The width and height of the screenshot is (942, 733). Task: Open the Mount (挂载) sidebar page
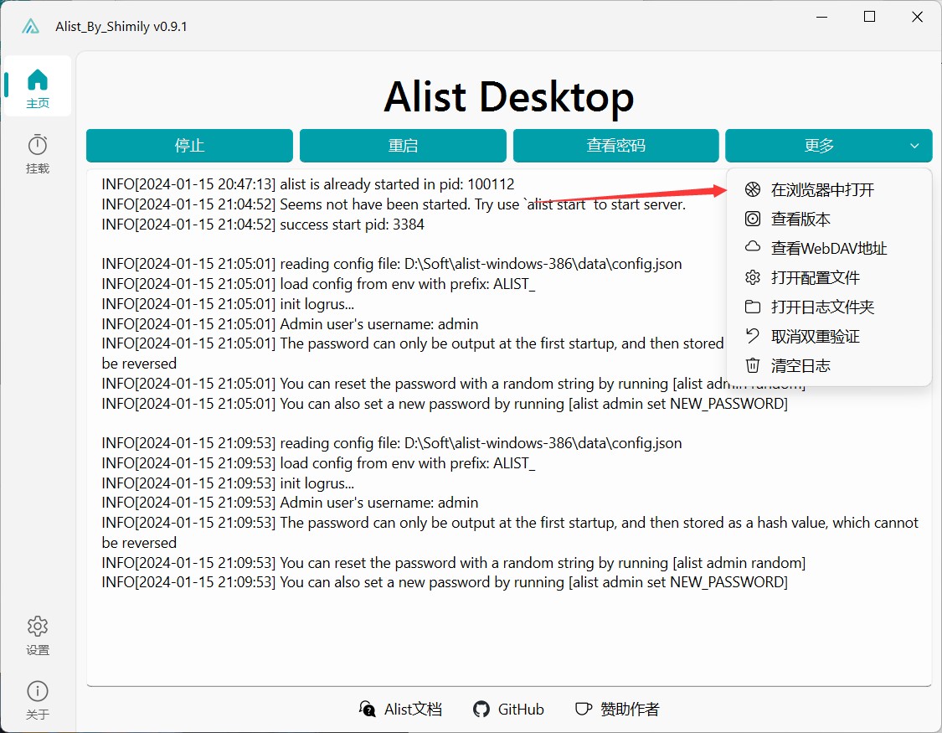coord(38,146)
